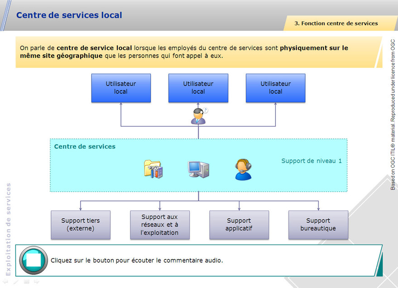
Task: Click the Support tiers (externe) box
Action: tap(81, 225)
